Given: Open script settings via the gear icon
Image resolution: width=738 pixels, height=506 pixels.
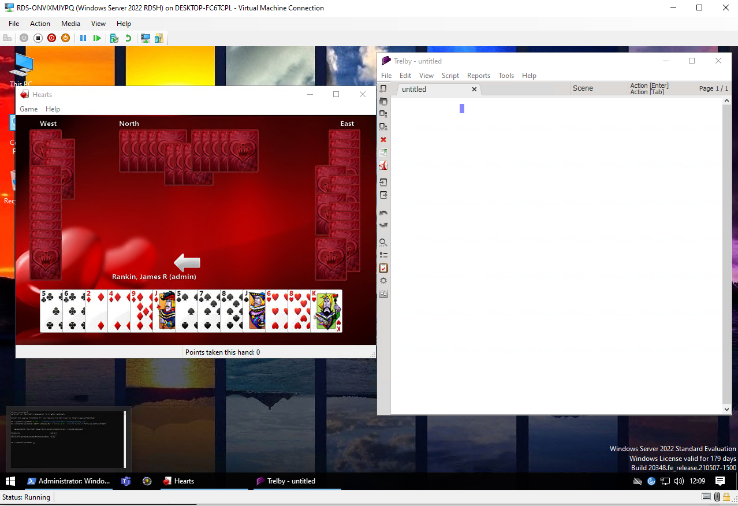Looking at the screenshot, I should 383,281.
